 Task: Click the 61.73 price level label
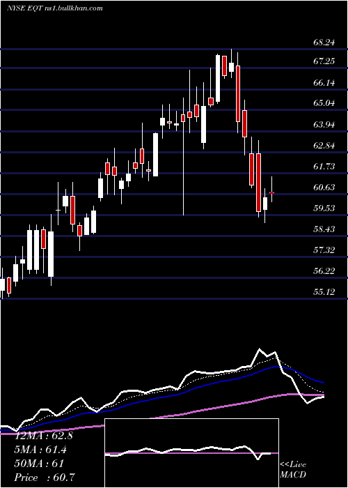point(324,167)
